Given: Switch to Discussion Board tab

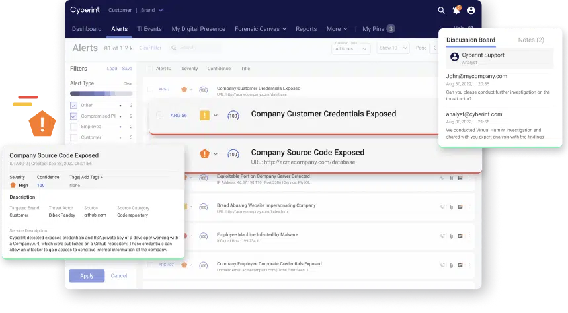Looking at the screenshot, I should click(471, 40).
